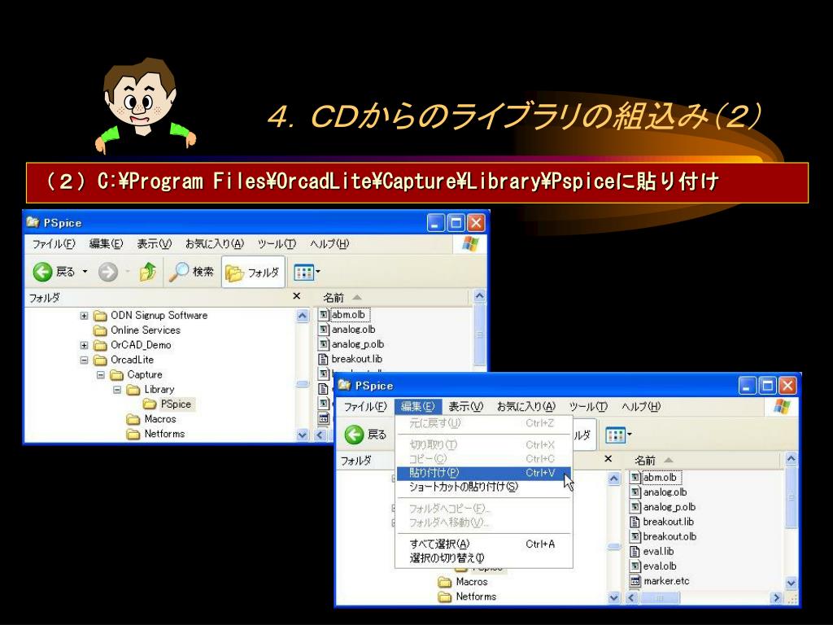Click analog.olb file icon in rear window
The width and height of the screenshot is (833, 625).
(x=324, y=330)
